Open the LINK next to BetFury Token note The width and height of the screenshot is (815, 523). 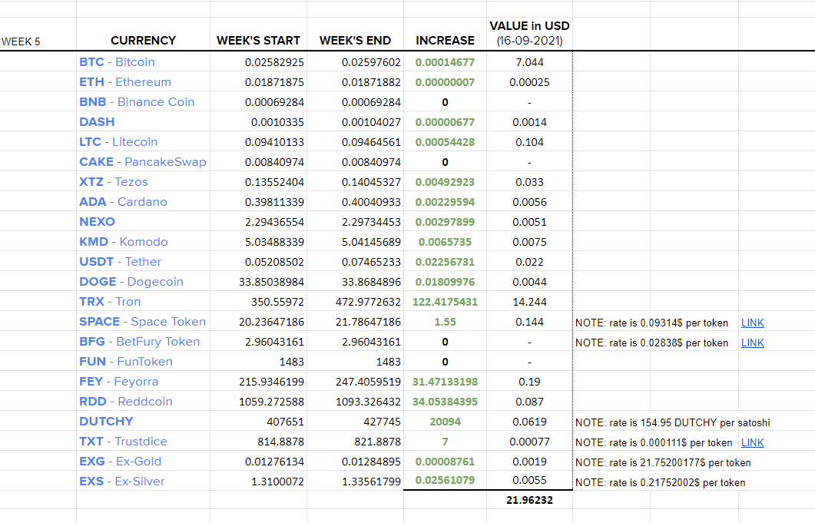click(752, 343)
